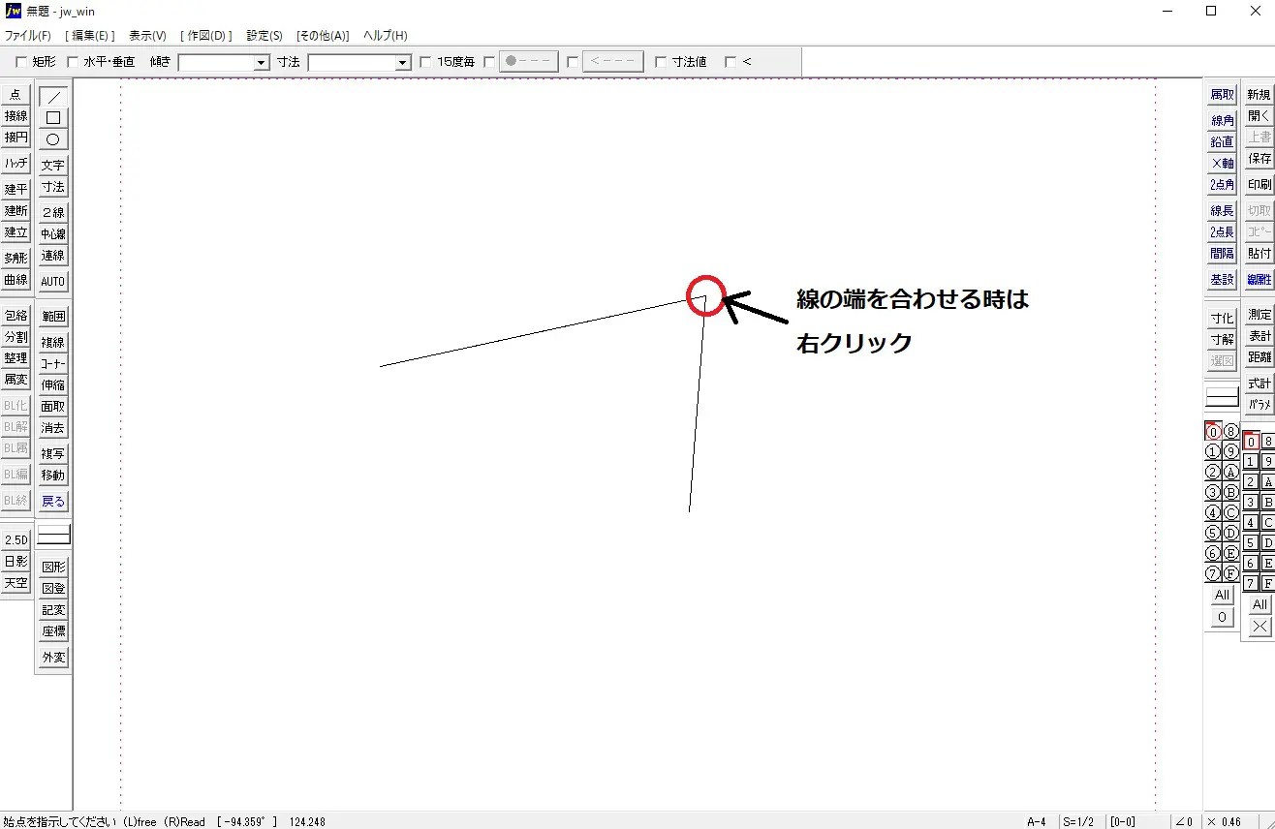This screenshot has height=829, width=1275.
Task: Select the 接円 tangent circle tool
Action: 16,138
